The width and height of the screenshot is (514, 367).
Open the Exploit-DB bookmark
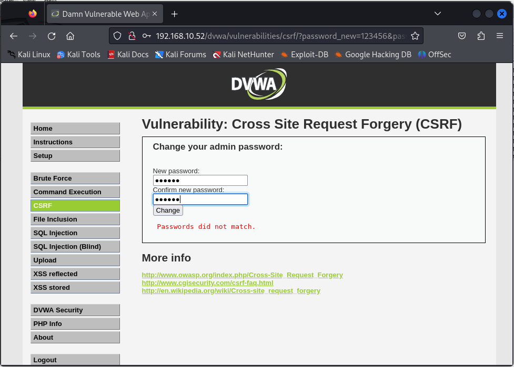click(x=305, y=55)
